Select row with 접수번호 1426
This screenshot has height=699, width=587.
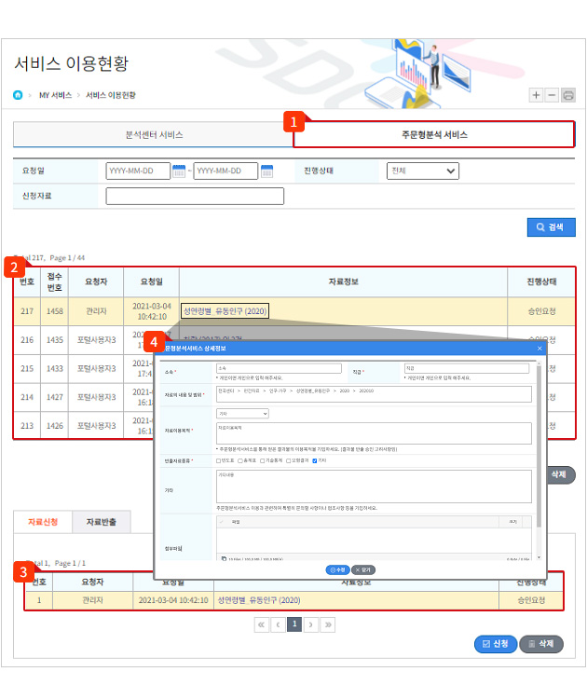point(294,425)
